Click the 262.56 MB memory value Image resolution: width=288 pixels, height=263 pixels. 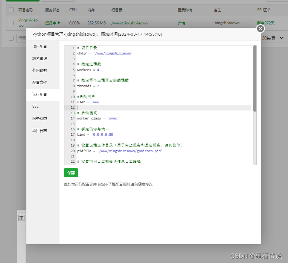pos(97,23)
